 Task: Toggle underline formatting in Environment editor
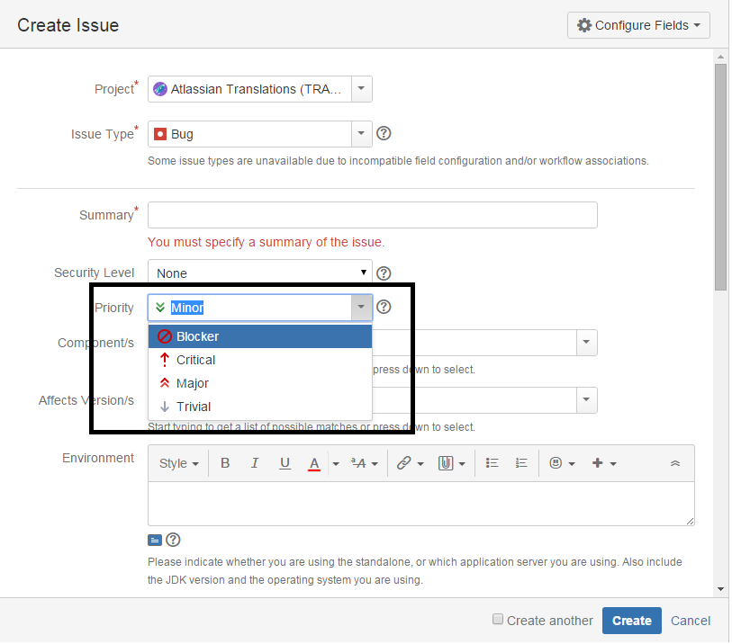pos(285,463)
